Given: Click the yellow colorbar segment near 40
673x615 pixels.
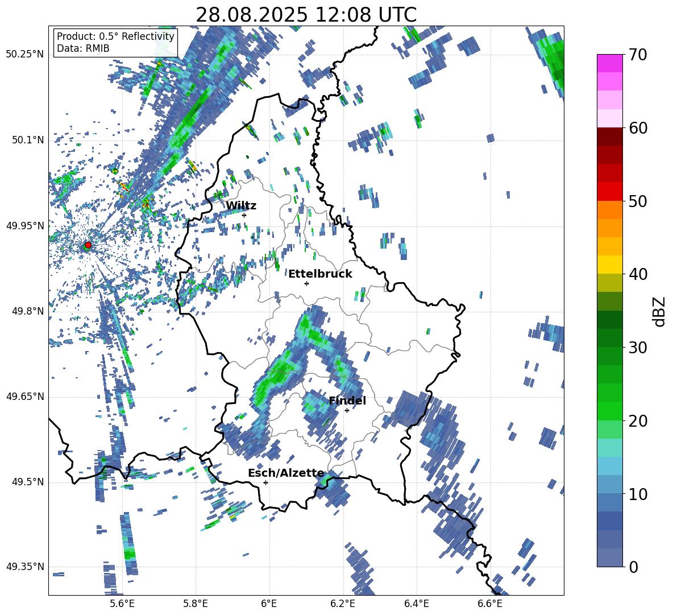Looking at the screenshot, I should click(x=609, y=265).
